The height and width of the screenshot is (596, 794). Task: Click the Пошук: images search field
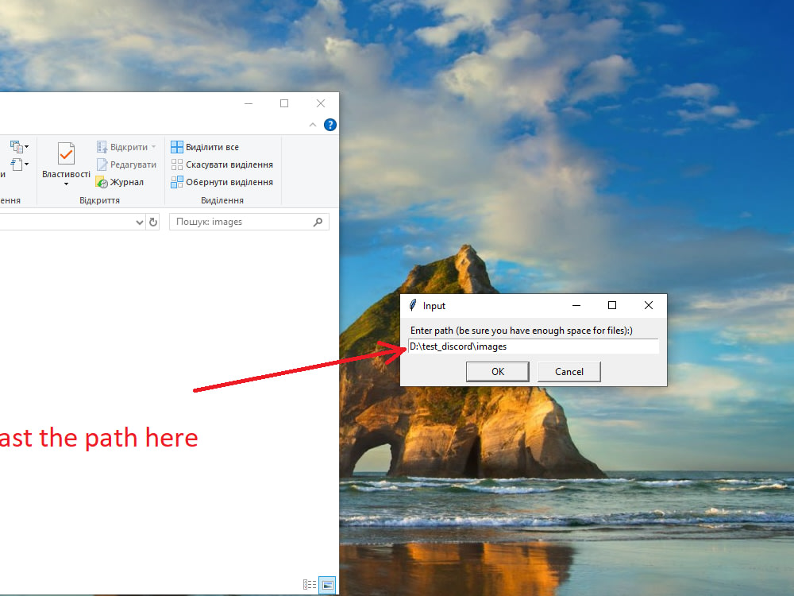(249, 222)
